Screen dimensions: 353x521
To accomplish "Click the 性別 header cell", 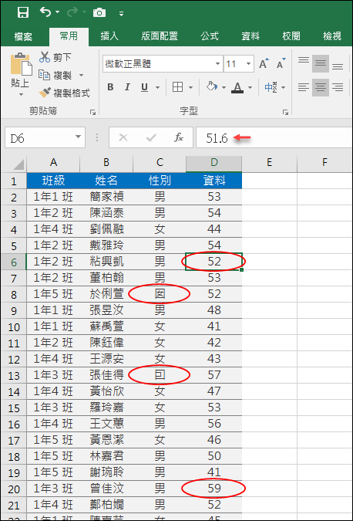I will click(x=160, y=181).
